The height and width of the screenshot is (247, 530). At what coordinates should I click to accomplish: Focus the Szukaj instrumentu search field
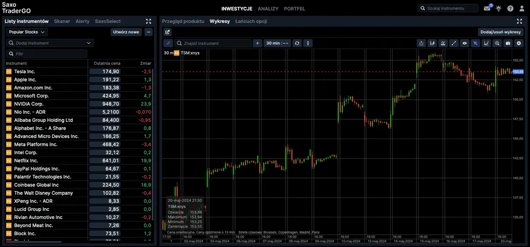point(448,8)
